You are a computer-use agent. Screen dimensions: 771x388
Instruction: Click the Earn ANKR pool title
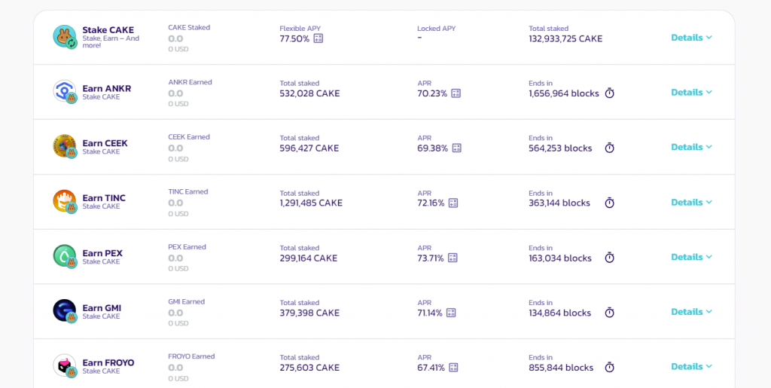pyautogui.click(x=107, y=88)
